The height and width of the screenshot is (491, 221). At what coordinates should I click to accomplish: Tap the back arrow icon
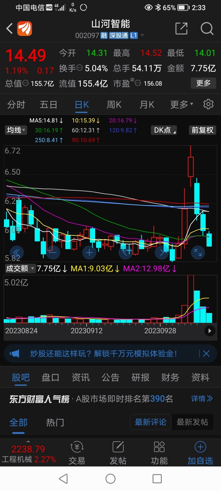point(10,29)
